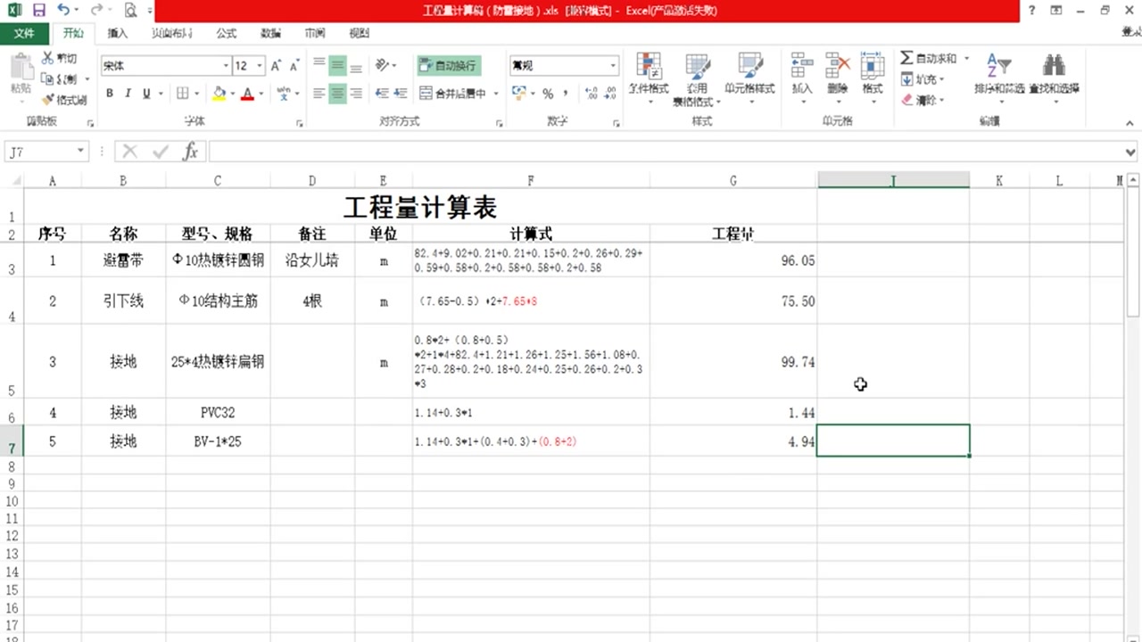Switch to the 公式 Formulas tab

(x=227, y=33)
